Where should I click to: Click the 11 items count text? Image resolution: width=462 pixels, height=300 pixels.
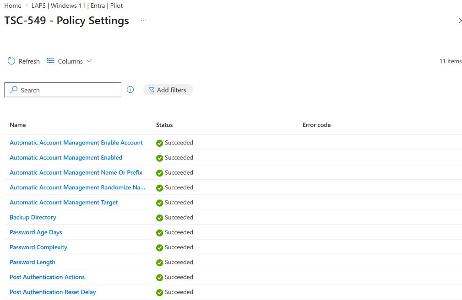451,61
